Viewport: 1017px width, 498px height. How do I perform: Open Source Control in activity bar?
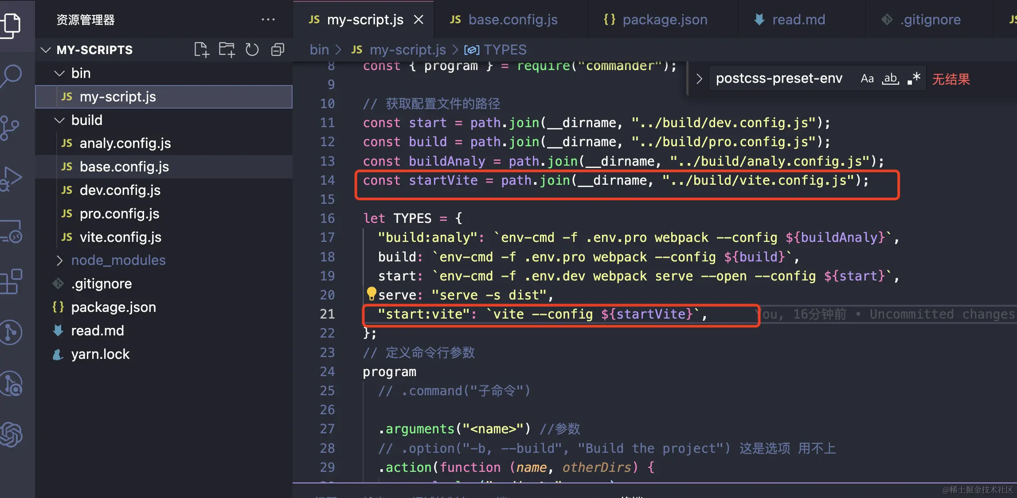pos(11,128)
